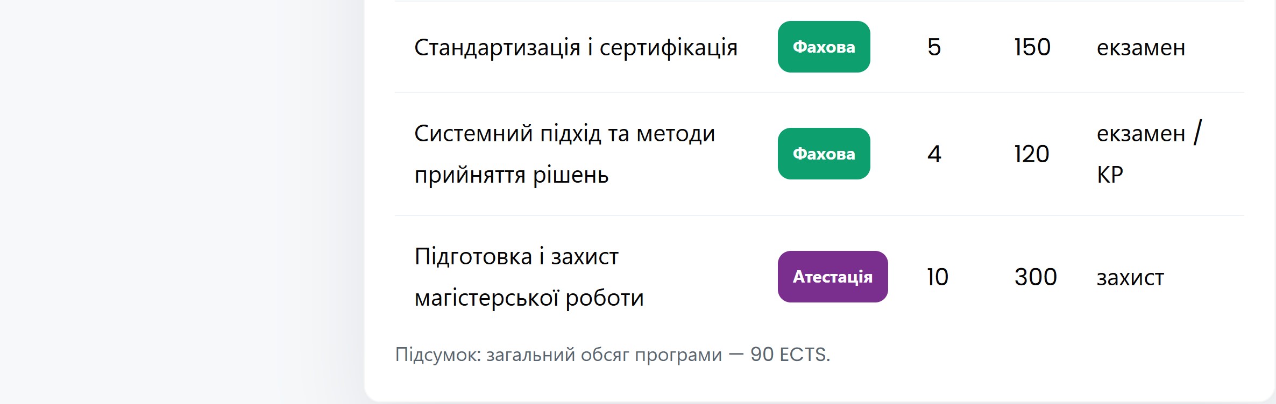Click Системний підхід та методи прийняття рішень

click(x=564, y=154)
